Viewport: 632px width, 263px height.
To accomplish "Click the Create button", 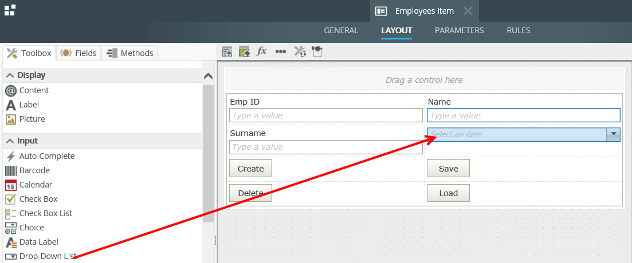I will coord(251,169).
